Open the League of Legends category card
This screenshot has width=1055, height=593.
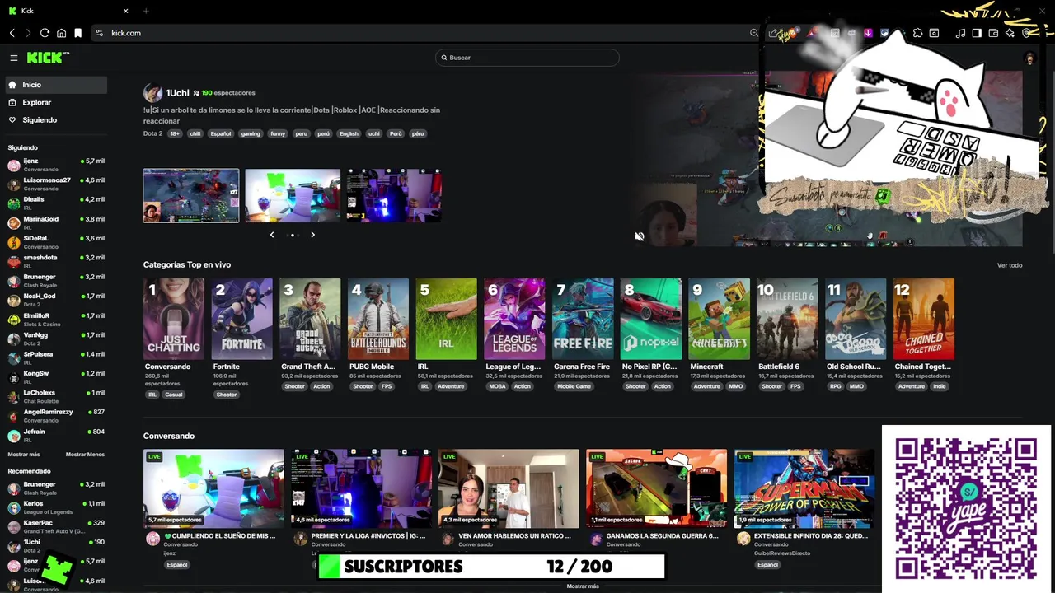tap(514, 320)
